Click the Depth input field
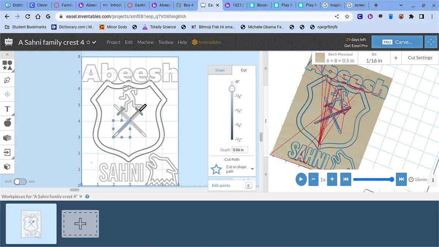The width and height of the screenshot is (439, 247). pyautogui.click(x=240, y=150)
